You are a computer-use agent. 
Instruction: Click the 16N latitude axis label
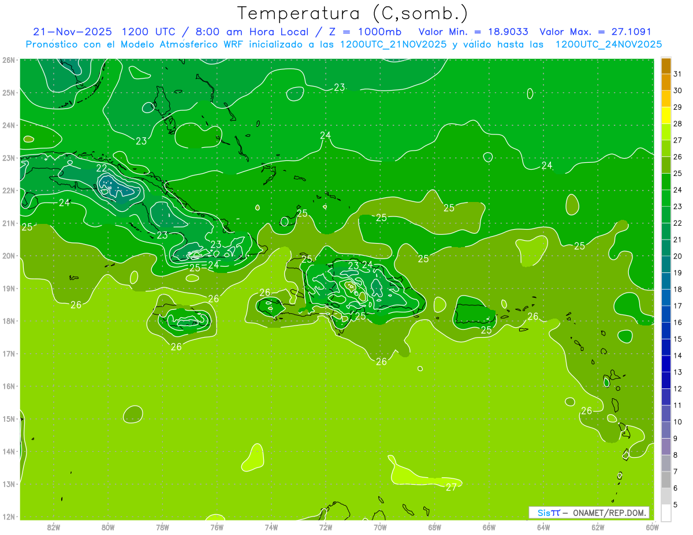pos(9,386)
